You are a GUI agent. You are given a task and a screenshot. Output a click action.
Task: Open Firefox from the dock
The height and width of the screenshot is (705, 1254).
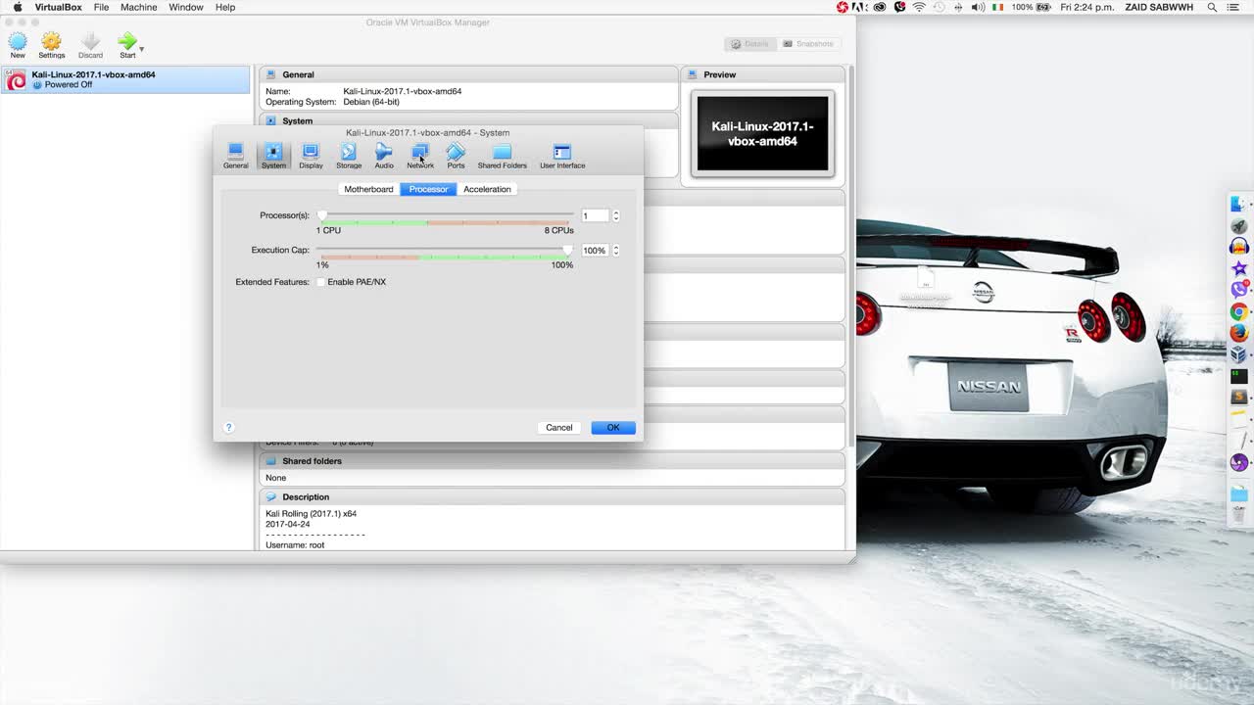[1239, 333]
